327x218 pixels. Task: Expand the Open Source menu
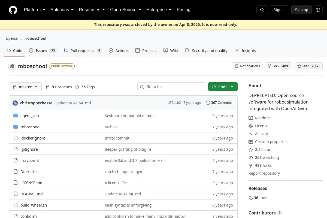125,10
